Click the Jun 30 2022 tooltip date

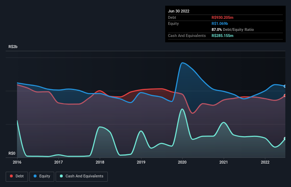tap(179, 11)
